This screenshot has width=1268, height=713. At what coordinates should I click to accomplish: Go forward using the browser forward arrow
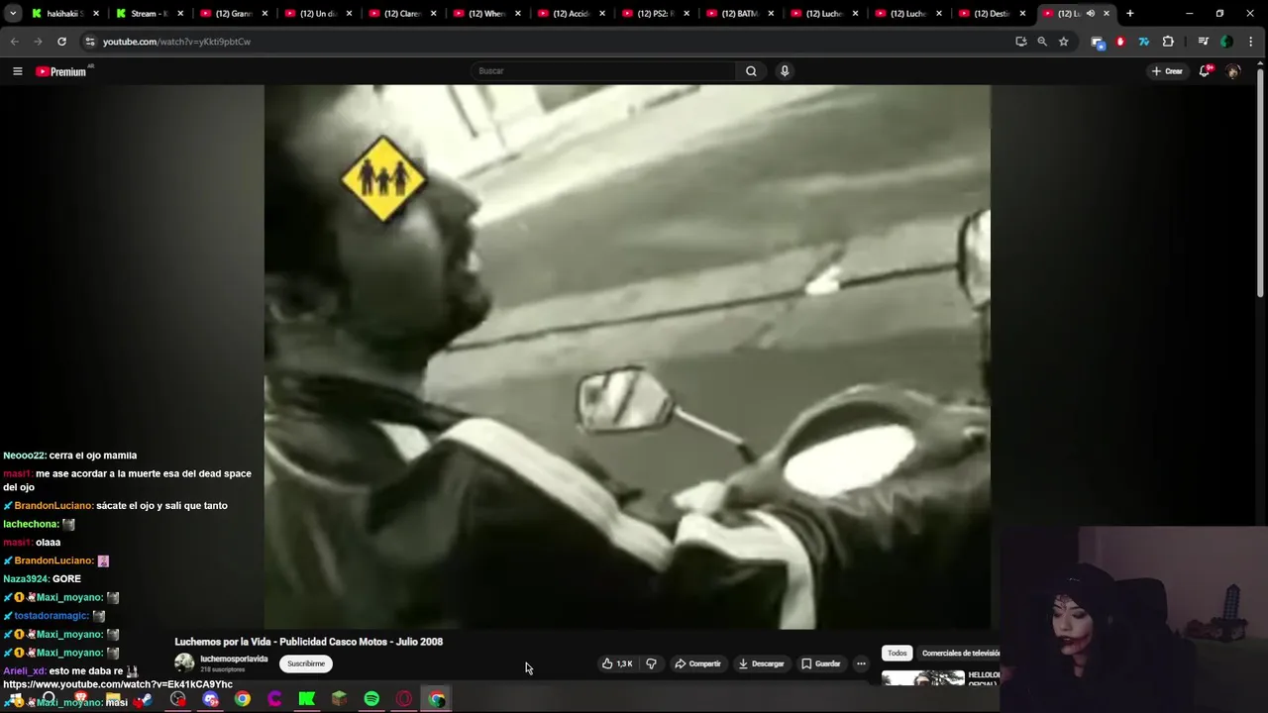[38, 42]
